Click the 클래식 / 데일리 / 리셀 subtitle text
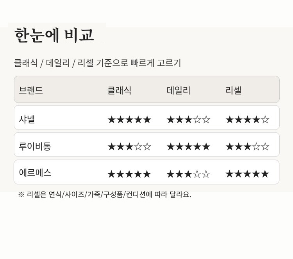The image size is (293, 259). click(97, 63)
